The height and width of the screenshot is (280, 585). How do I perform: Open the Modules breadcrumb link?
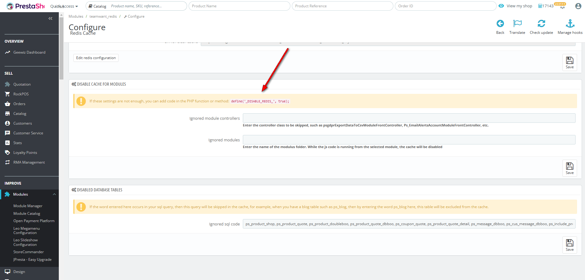[76, 16]
